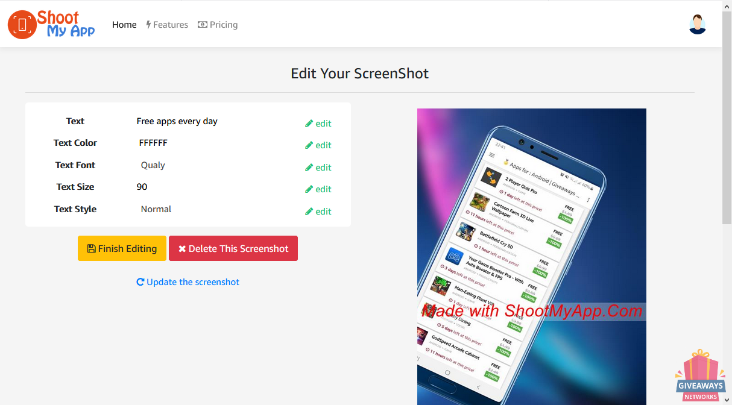Select the 'Free apps every day' text value
This screenshot has height=405, width=732.
(x=177, y=121)
